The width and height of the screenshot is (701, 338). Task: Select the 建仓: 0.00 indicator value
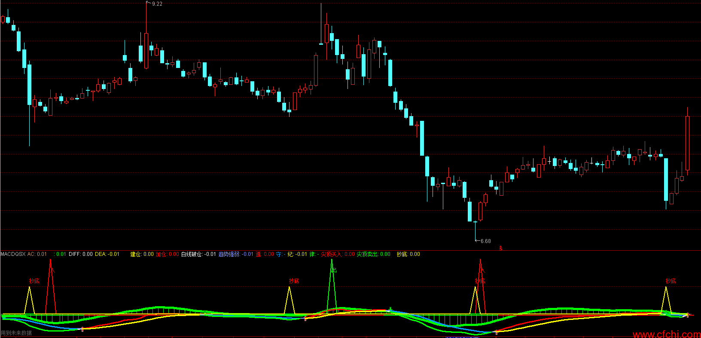click(x=142, y=254)
